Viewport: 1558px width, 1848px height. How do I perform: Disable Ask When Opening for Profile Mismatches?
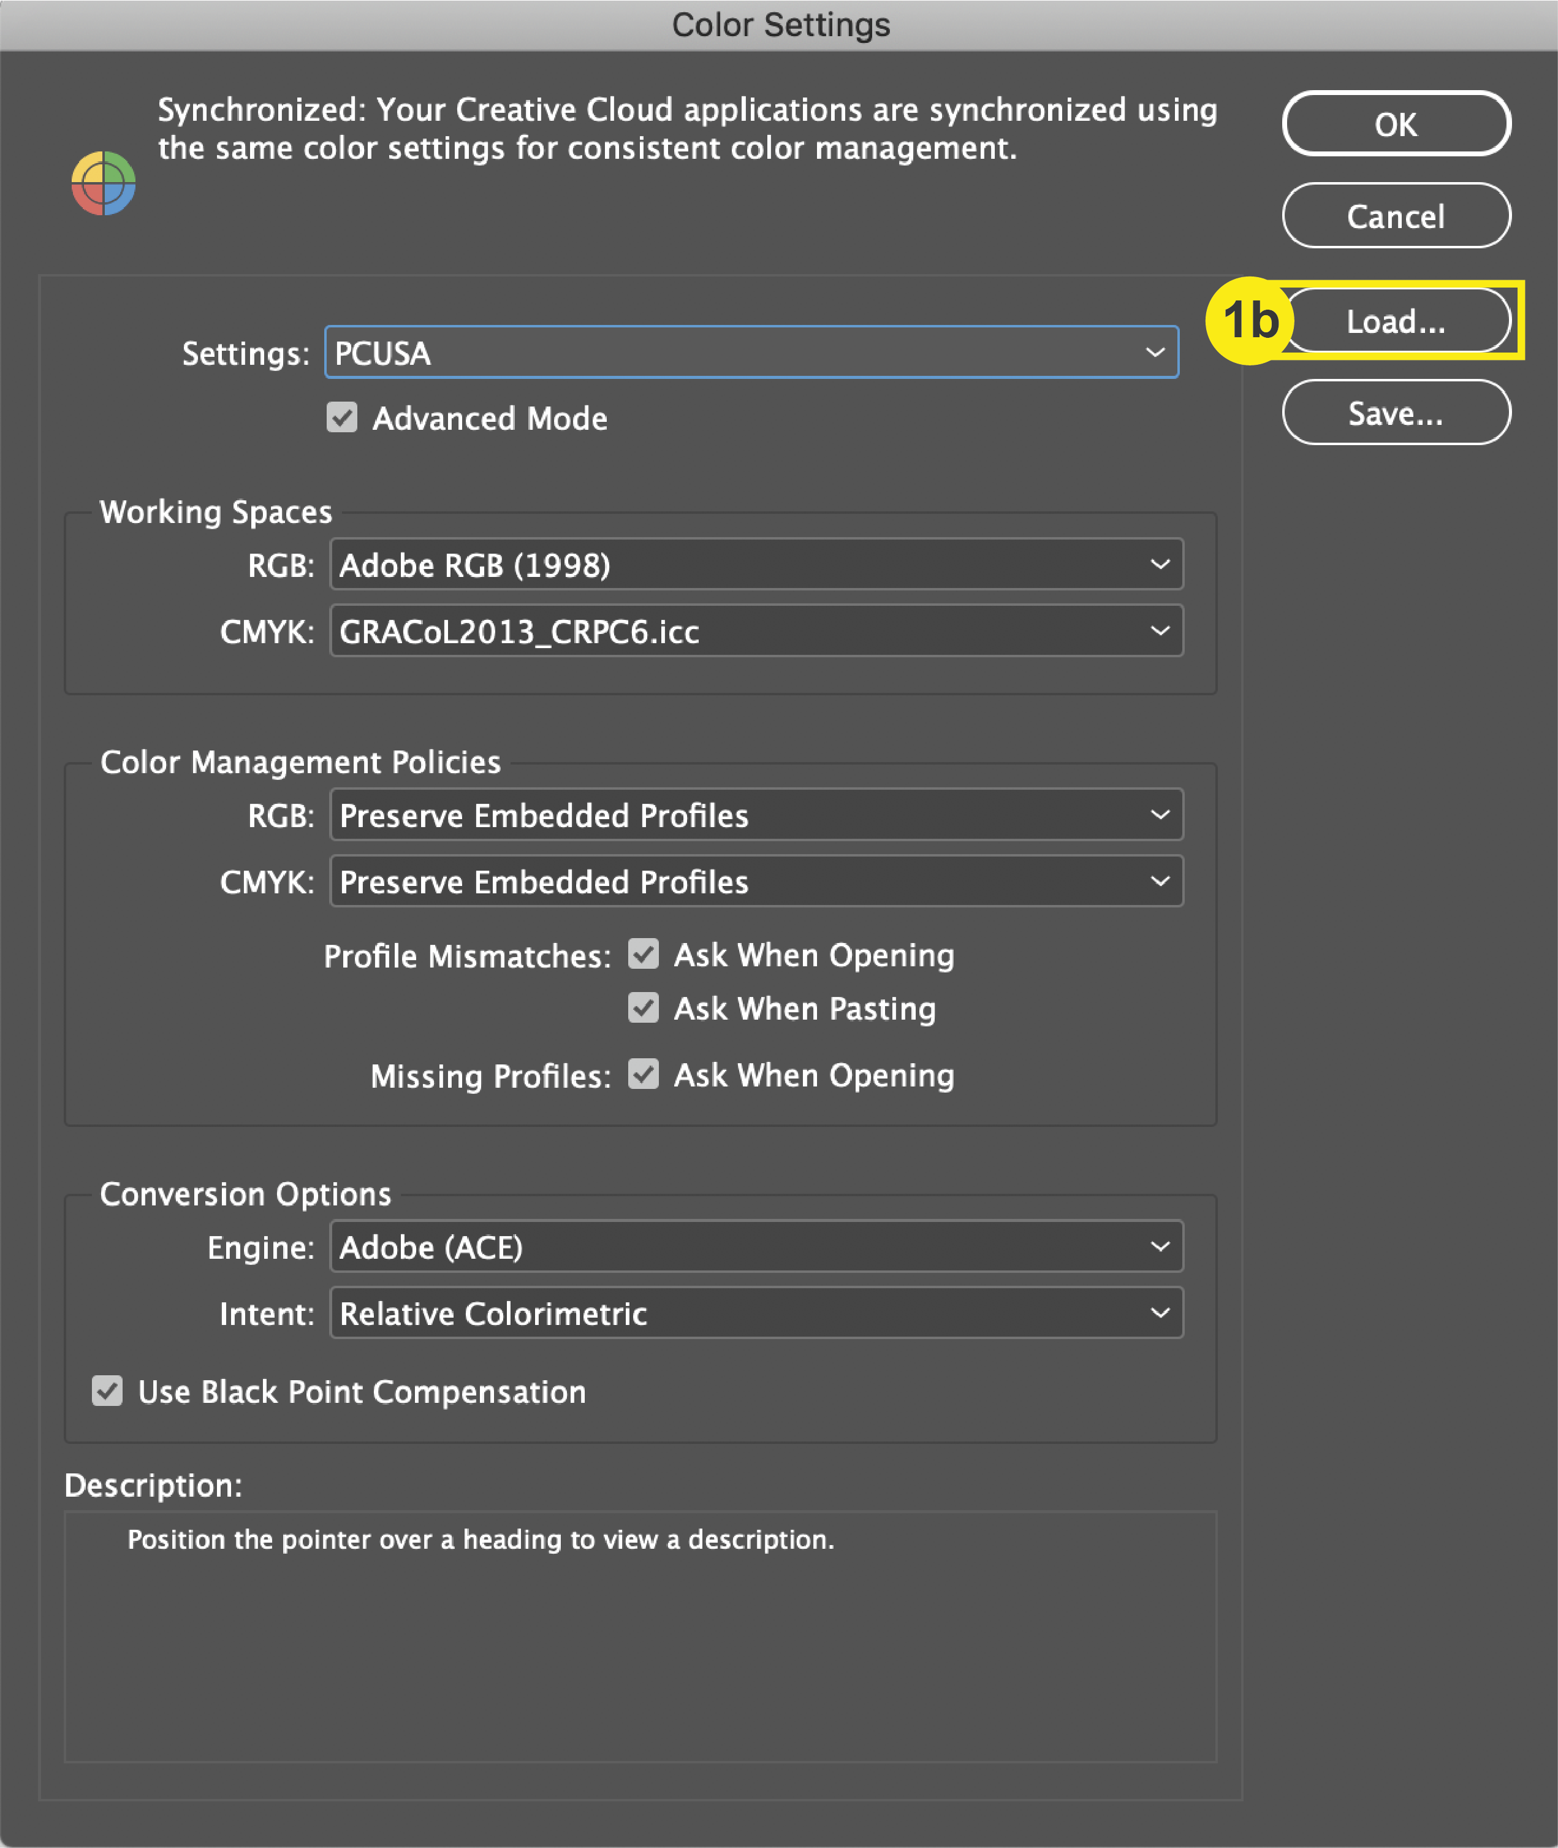point(644,955)
